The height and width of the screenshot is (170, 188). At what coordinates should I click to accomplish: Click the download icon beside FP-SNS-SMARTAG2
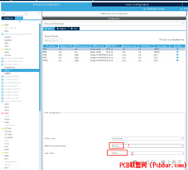[2, 61]
